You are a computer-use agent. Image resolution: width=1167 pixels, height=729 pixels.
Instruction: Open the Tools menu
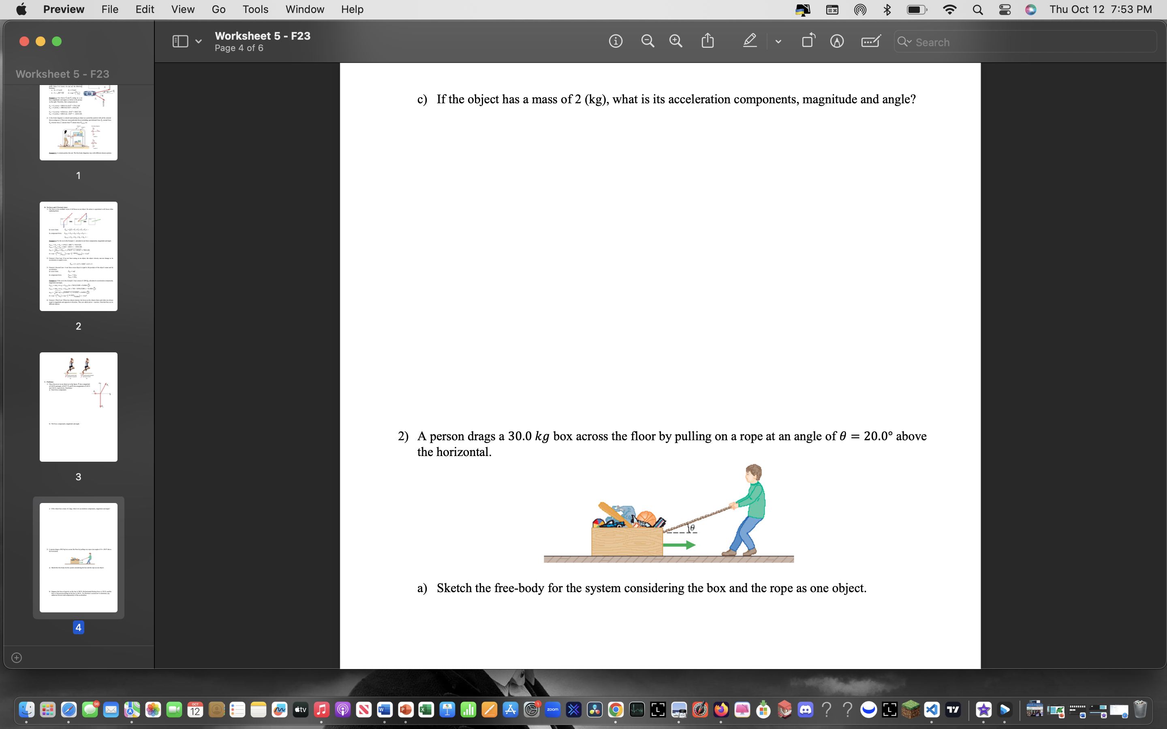pos(255,9)
